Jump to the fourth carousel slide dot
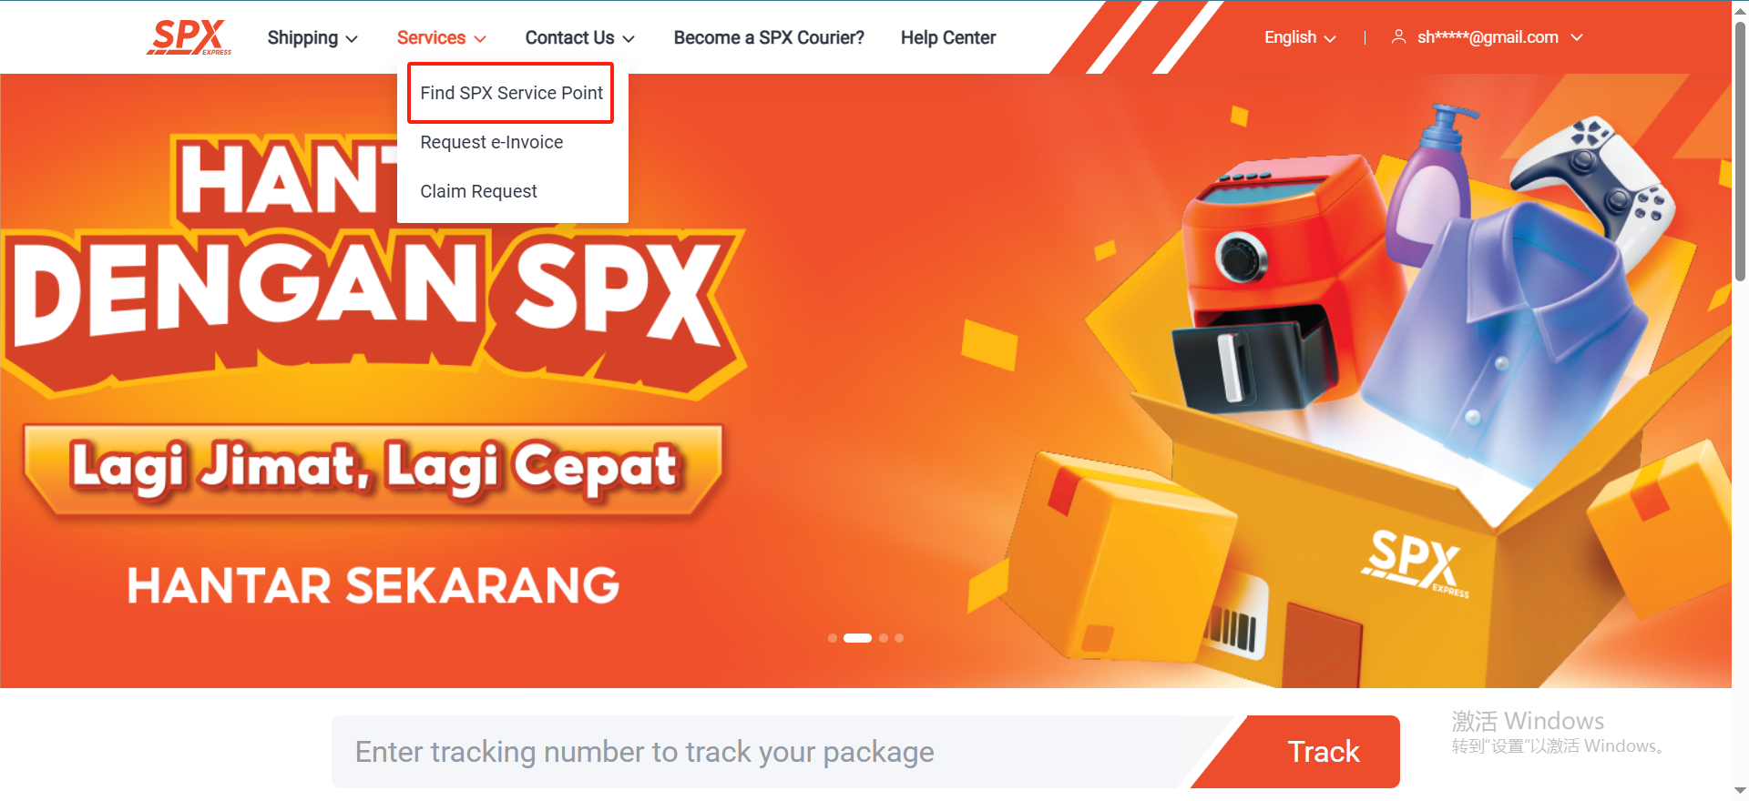 click(899, 638)
